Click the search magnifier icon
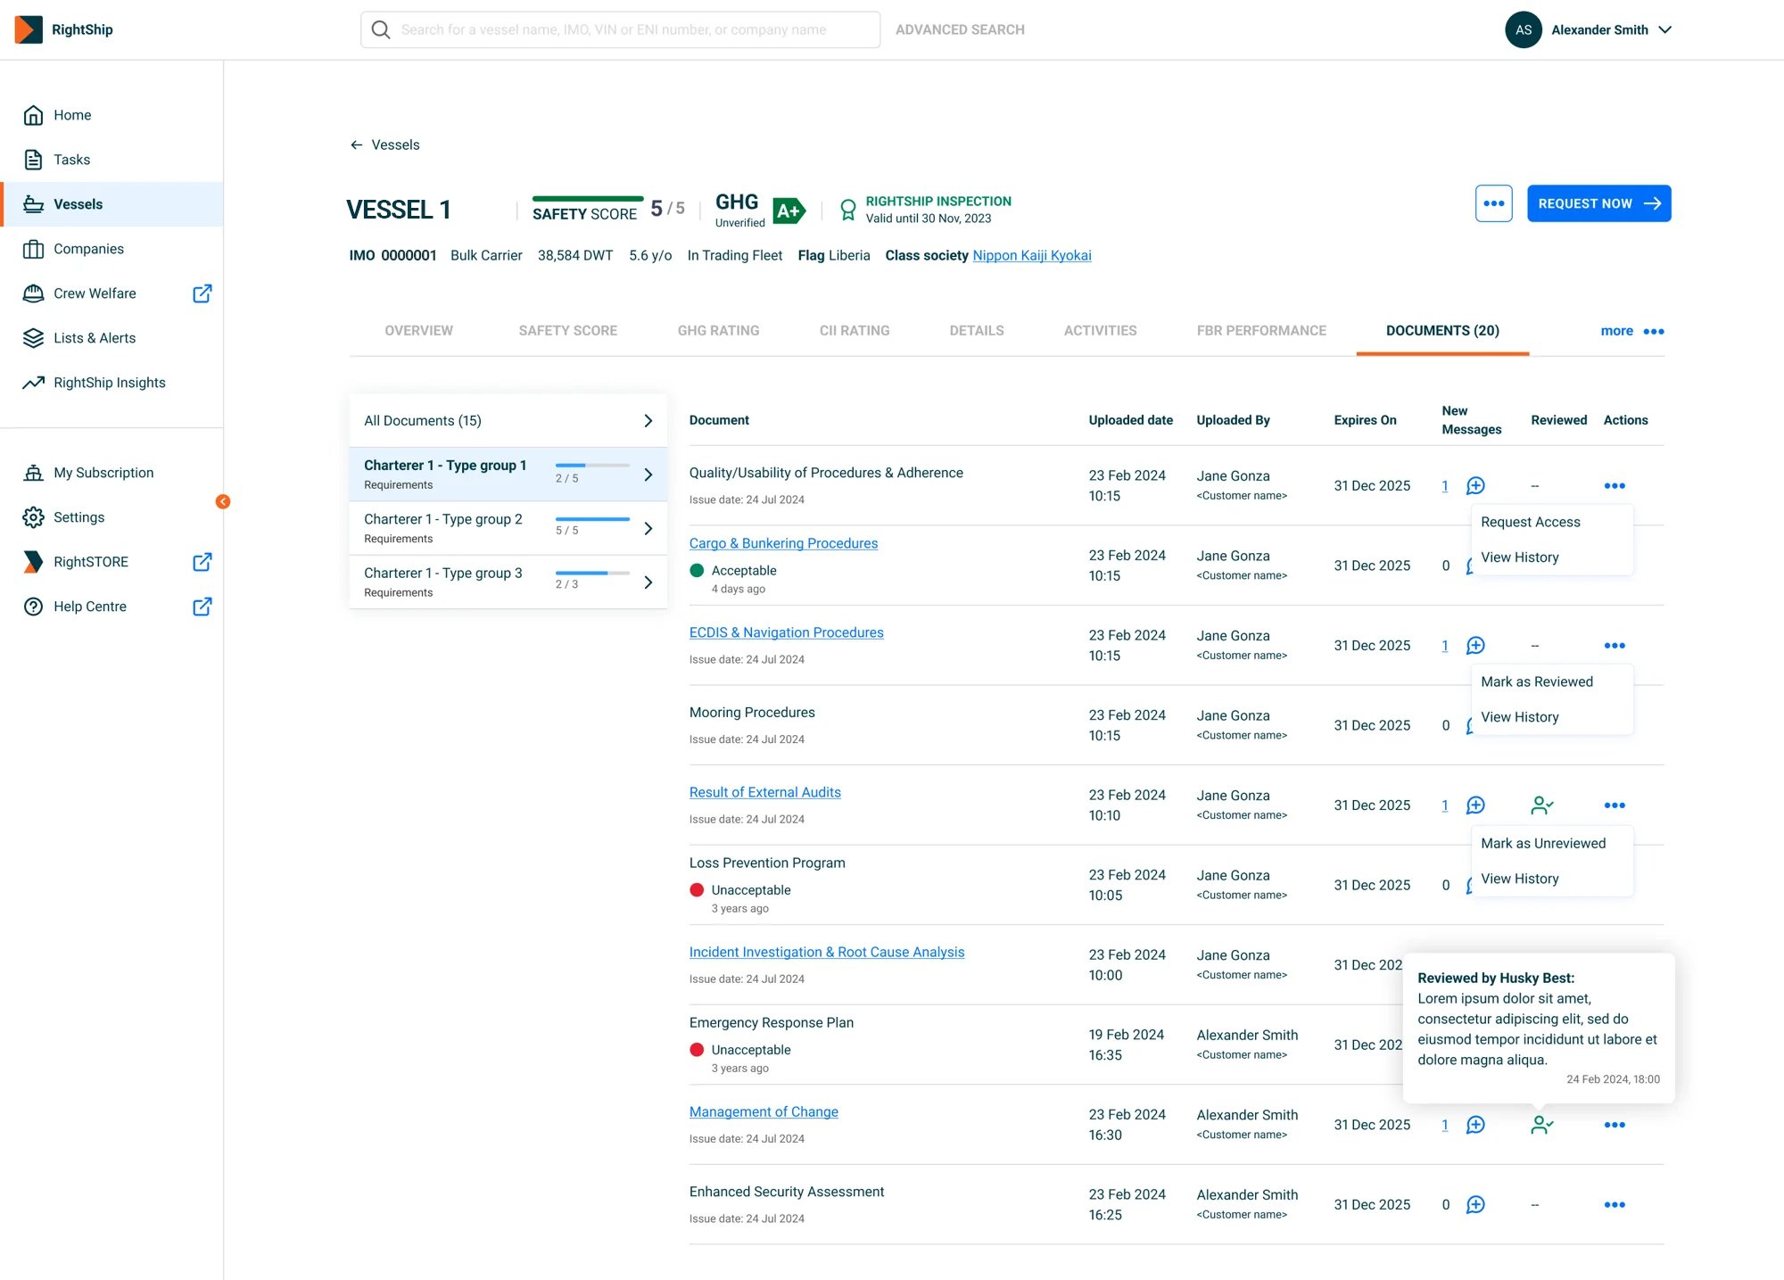 point(381,29)
